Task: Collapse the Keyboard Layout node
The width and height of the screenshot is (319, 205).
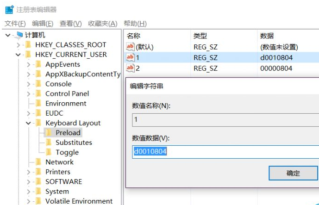Action: click(28, 123)
